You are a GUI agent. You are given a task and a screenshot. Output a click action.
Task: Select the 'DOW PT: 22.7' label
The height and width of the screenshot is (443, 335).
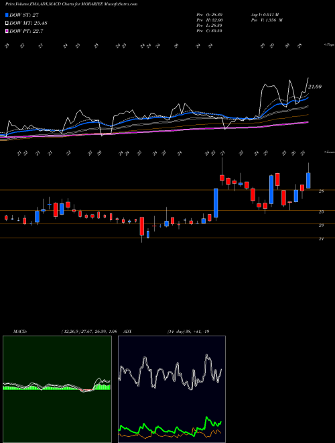[27, 31]
